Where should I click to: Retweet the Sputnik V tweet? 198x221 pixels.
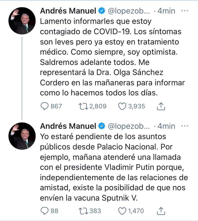pos(83,211)
